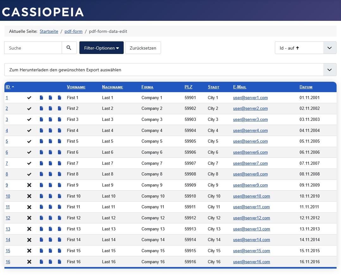Open the first file icon in row 12

[41, 218]
